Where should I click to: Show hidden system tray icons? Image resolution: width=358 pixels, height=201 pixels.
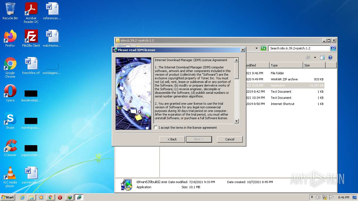click(312, 197)
